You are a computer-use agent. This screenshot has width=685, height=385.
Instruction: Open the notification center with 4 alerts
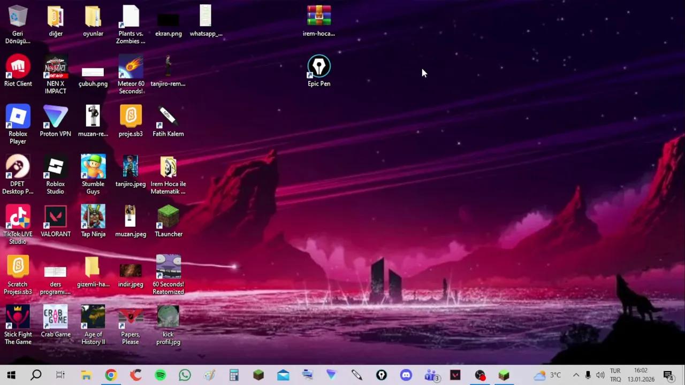tap(668, 375)
